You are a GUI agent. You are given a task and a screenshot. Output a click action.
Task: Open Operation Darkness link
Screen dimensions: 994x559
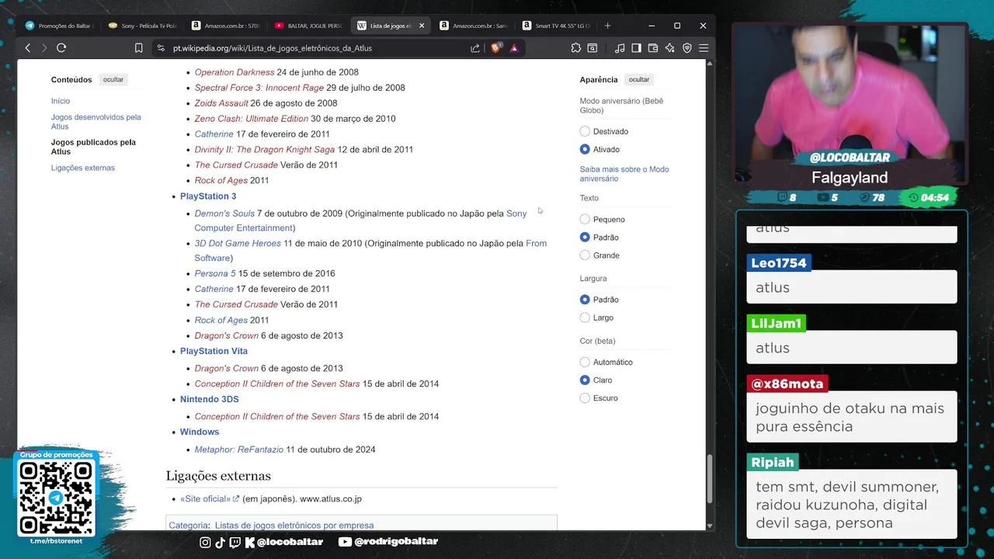235,72
